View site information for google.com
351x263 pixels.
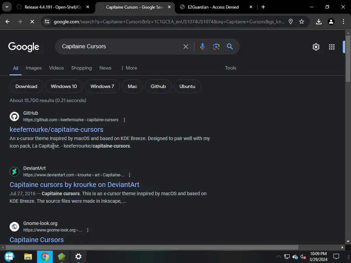47,22
